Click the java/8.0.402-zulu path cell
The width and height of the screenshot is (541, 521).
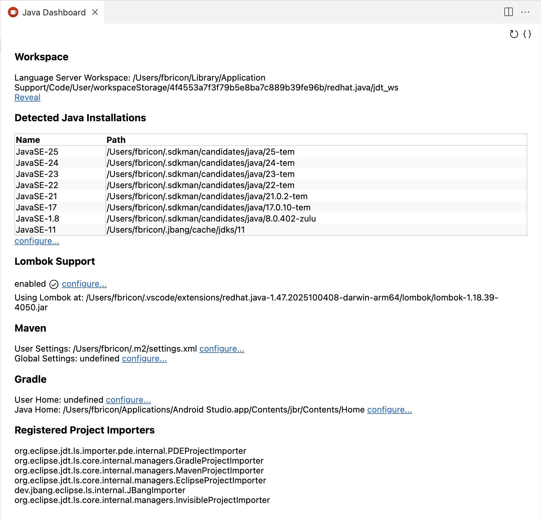point(316,219)
